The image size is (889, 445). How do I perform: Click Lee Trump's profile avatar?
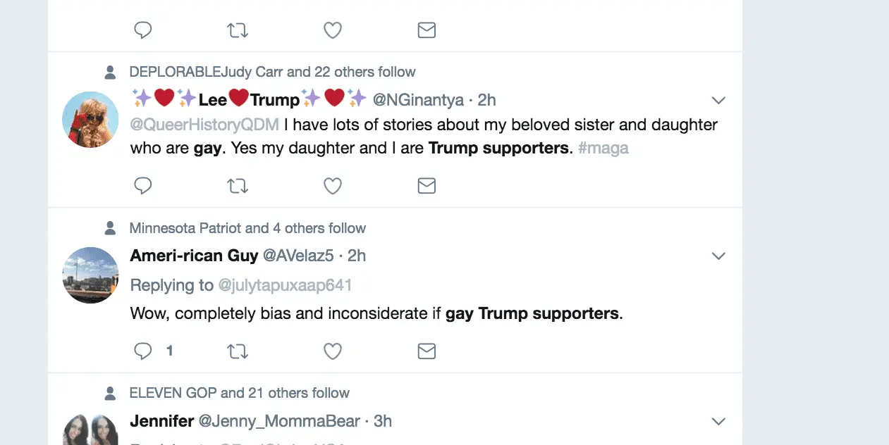point(90,119)
